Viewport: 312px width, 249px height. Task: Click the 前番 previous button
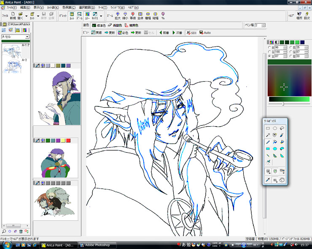[x=164, y=32]
